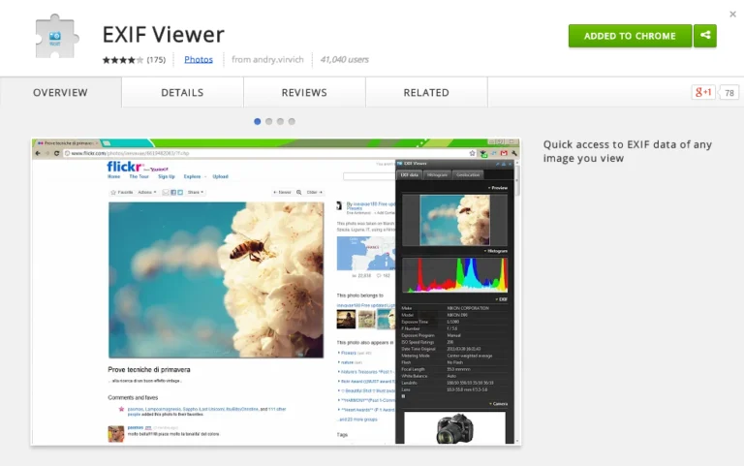Close the extension details overlay with the X
The width and height of the screenshot is (744, 466).
click(x=732, y=15)
